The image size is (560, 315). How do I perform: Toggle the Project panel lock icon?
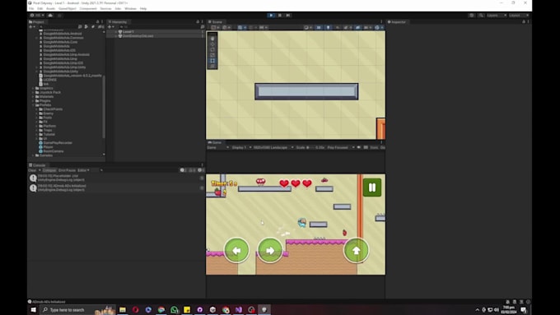coord(97,21)
